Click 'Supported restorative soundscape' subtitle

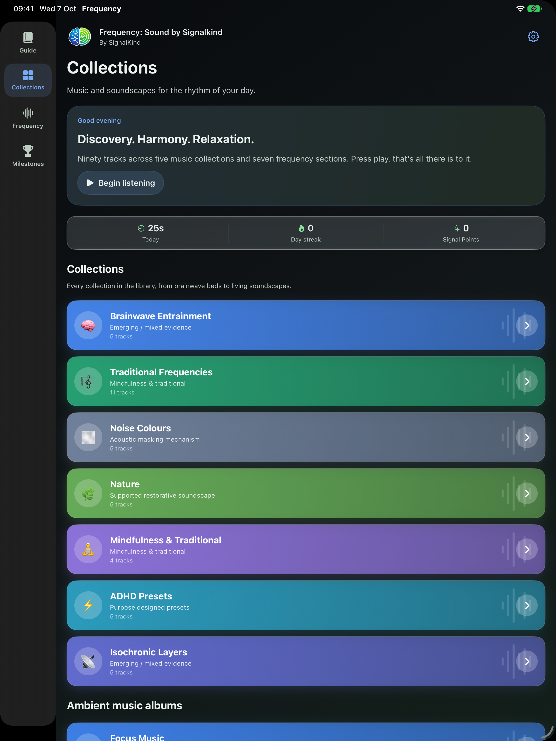click(162, 495)
